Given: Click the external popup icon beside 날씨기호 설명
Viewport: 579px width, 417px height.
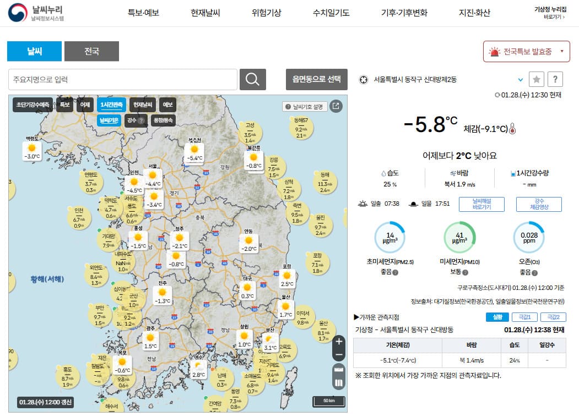Looking at the screenshot, I should [337, 107].
